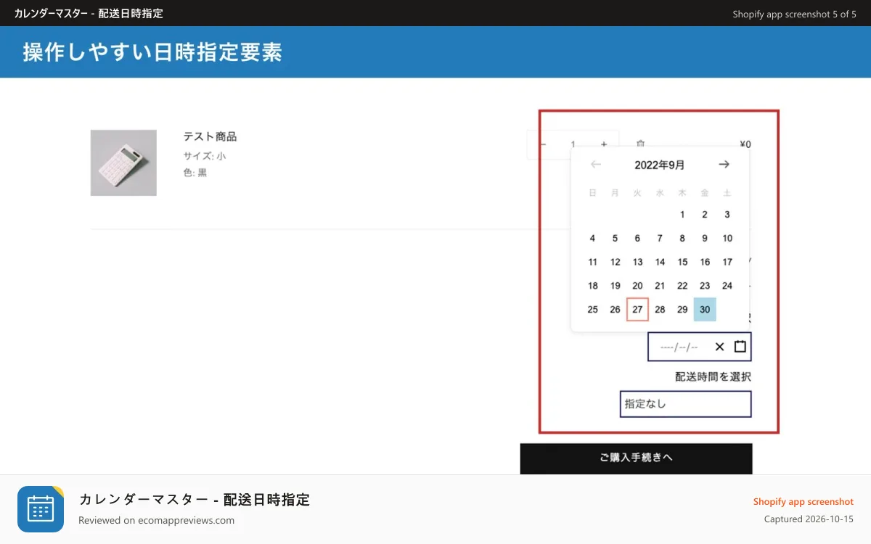Screen dimensions: 871x544
Task: Select September 2 in calendar
Action: 705,215
